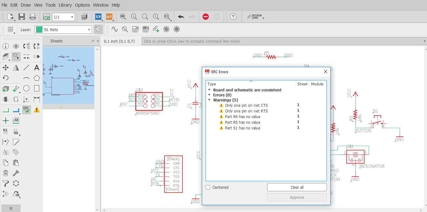Select the Delete trash can tool
The width and height of the screenshot is (427, 212).
[6, 173]
